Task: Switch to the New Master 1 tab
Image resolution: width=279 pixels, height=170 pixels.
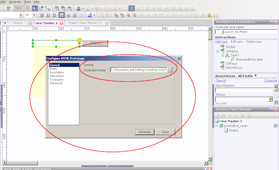Action: [x=46, y=23]
